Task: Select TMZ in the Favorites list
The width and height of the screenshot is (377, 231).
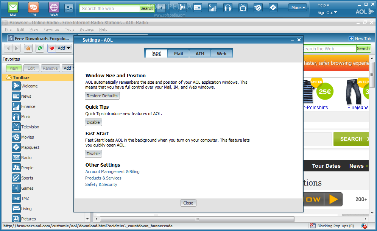Action: pos(20,198)
